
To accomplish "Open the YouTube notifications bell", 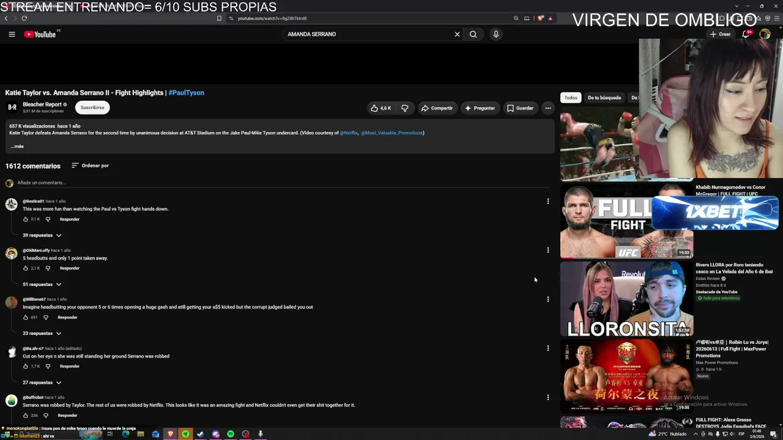I will point(746,34).
